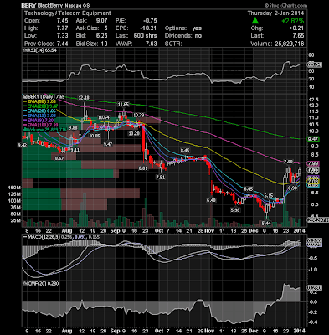
Task: Click the RSI 65.54 right-axis value tag
Action: coord(315,64)
